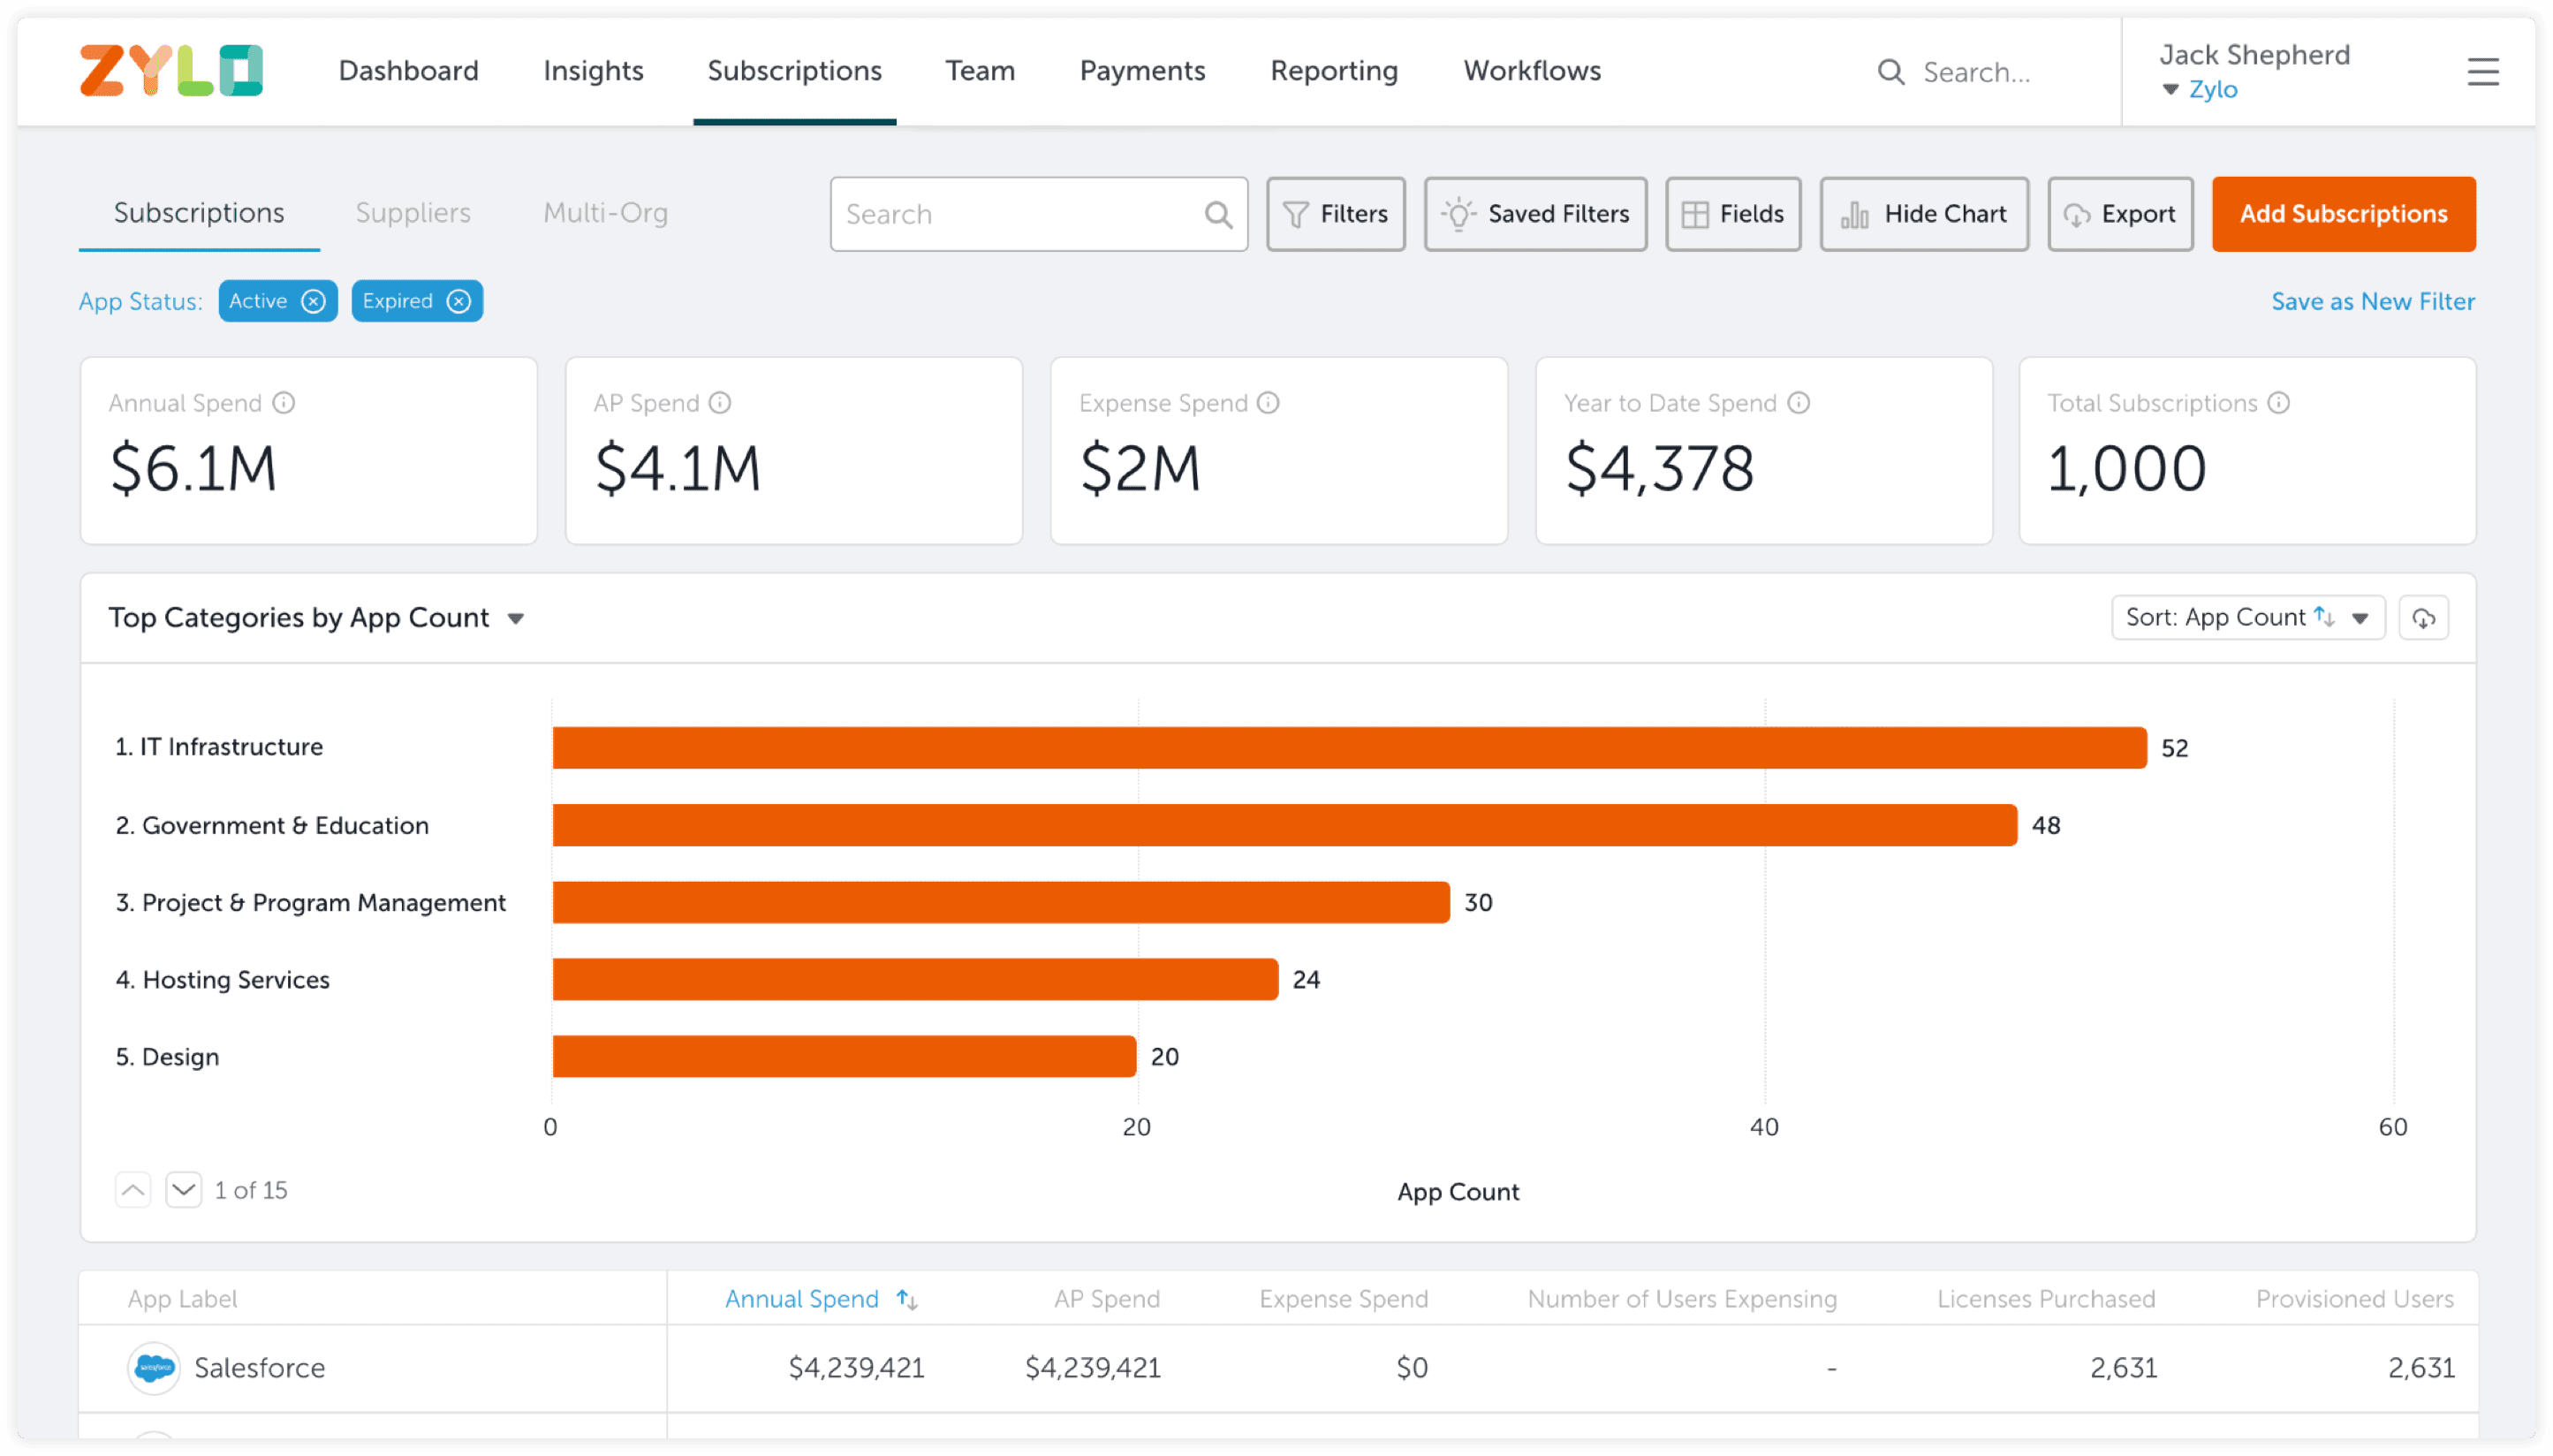This screenshot has width=2553, height=1456.
Task: Click the Salesforce app logo
Action: (x=154, y=1367)
